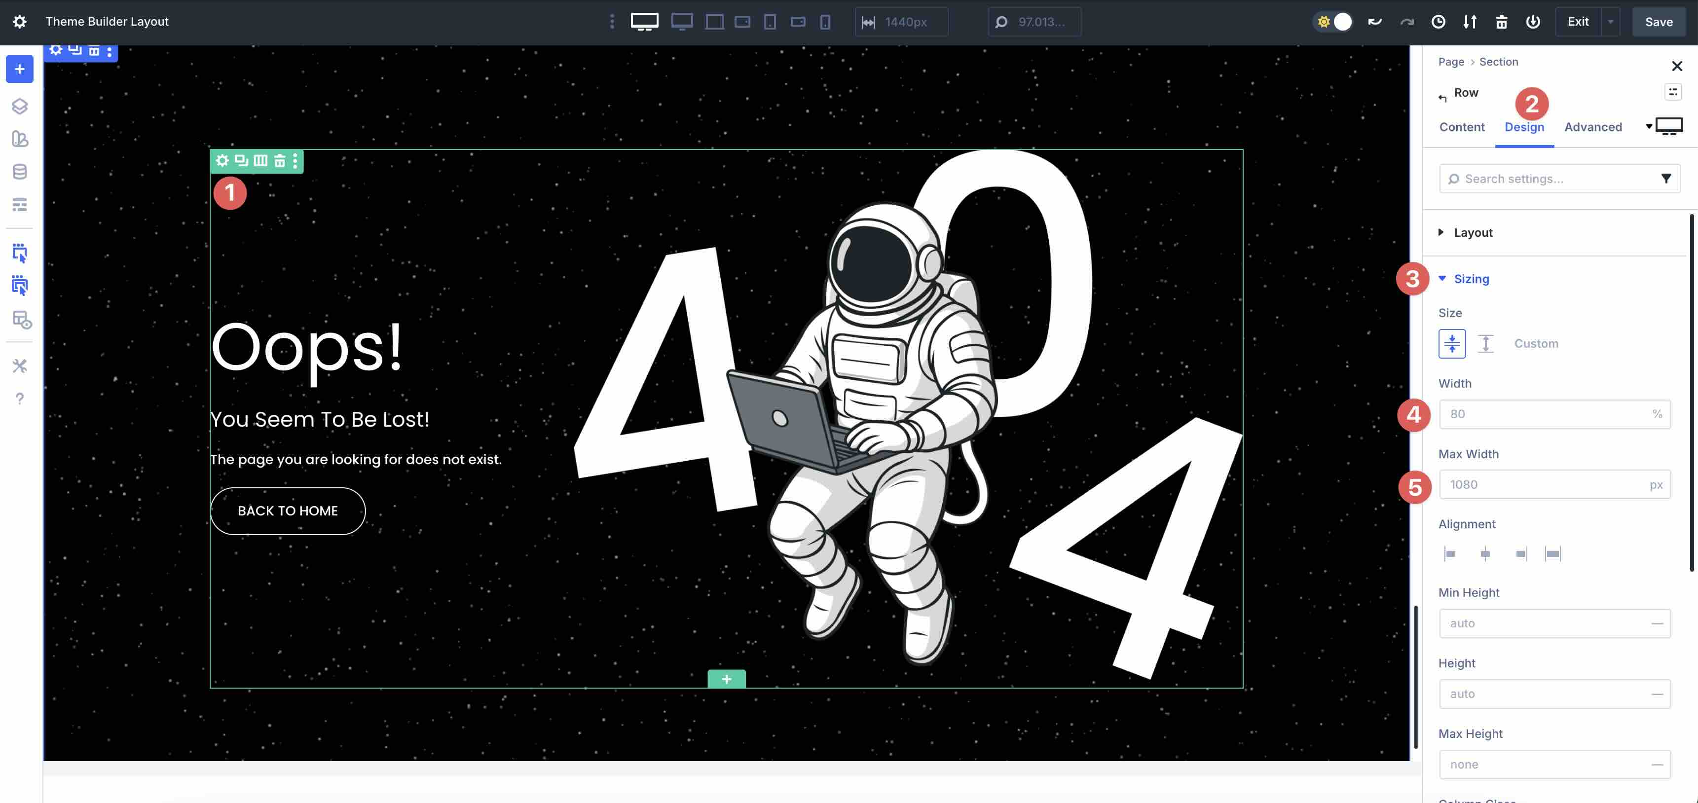Click the undo arrow in top toolbar
The image size is (1698, 803).
tap(1374, 22)
